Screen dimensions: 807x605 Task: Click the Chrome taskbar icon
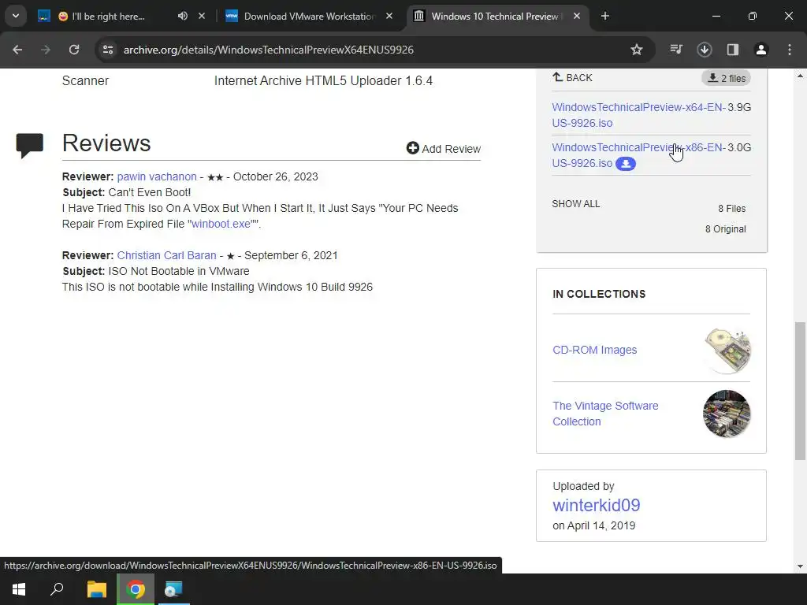[136, 589]
